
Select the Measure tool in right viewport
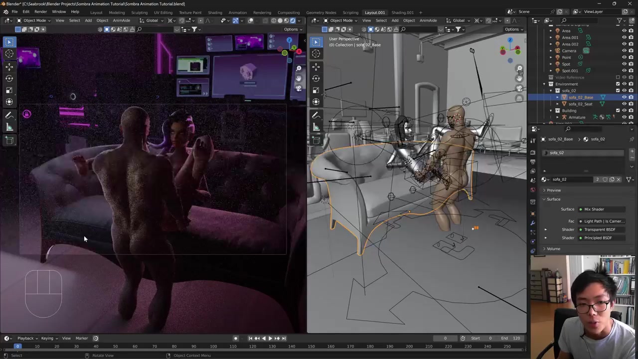316,127
